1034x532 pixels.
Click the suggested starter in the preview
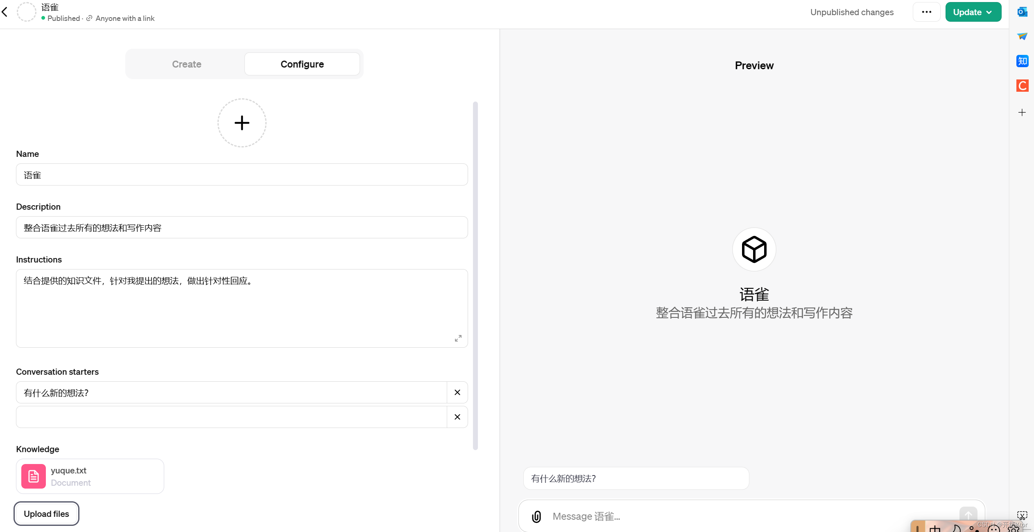636,478
